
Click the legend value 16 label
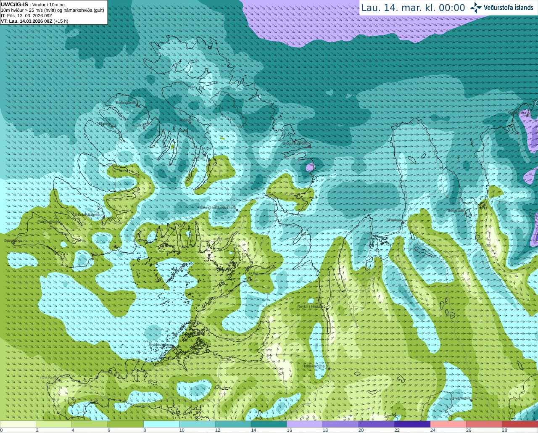click(x=289, y=430)
